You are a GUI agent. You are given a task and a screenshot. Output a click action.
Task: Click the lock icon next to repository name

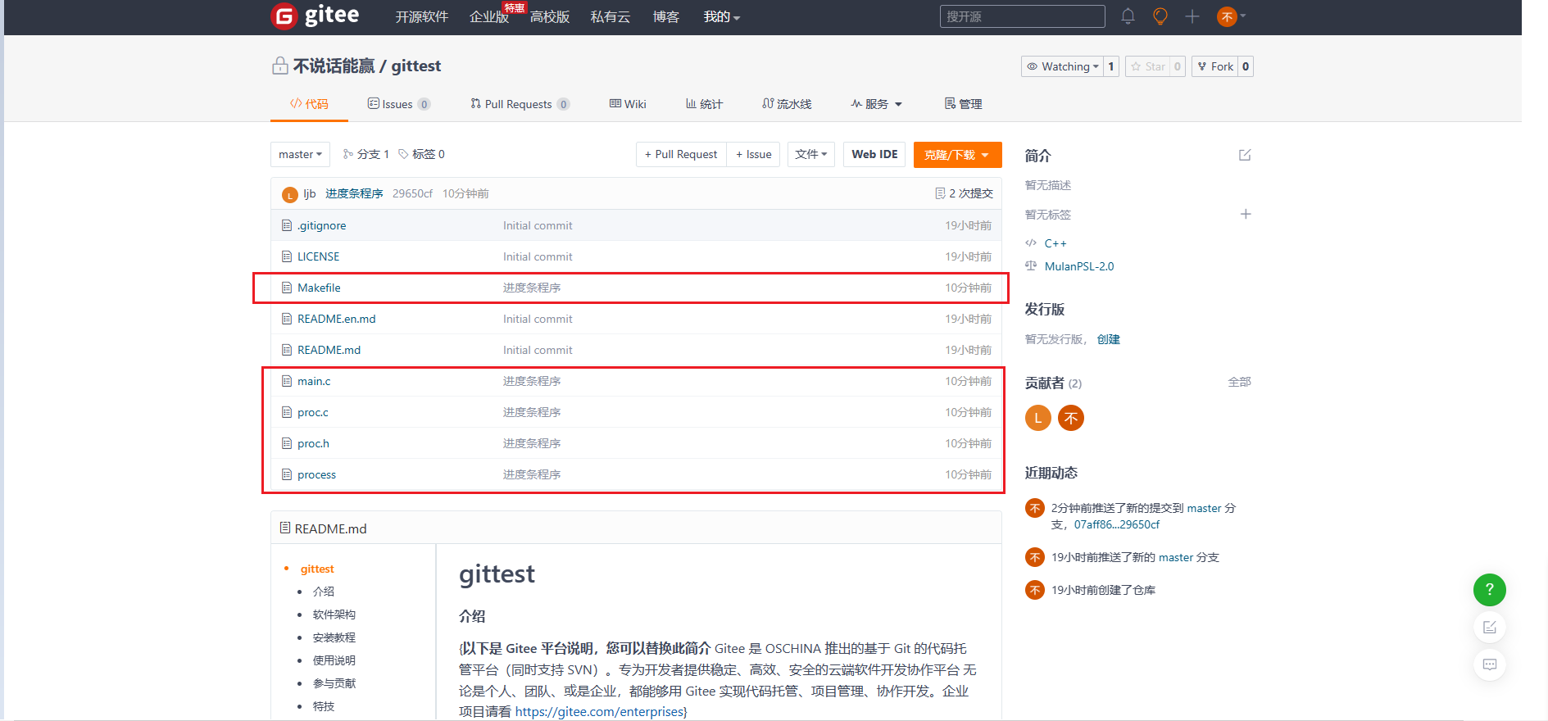pyautogui.click(x=280, y=66)
